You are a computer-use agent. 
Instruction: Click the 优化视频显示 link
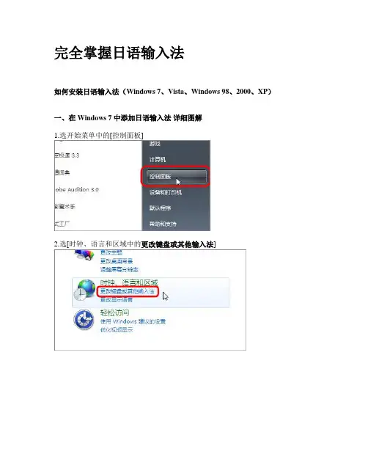(117, 329)
